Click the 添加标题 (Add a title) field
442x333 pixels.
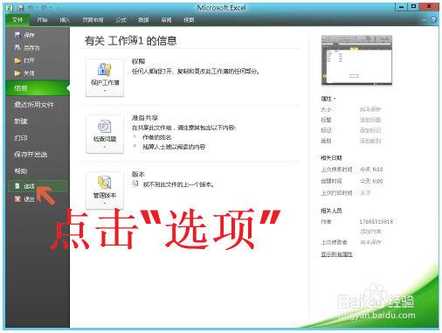[370, 120]
